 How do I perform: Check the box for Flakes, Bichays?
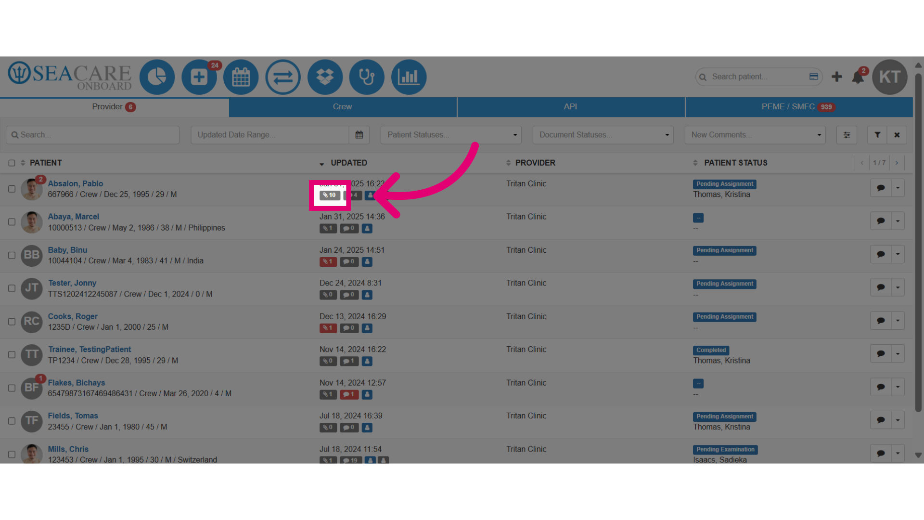12,388
